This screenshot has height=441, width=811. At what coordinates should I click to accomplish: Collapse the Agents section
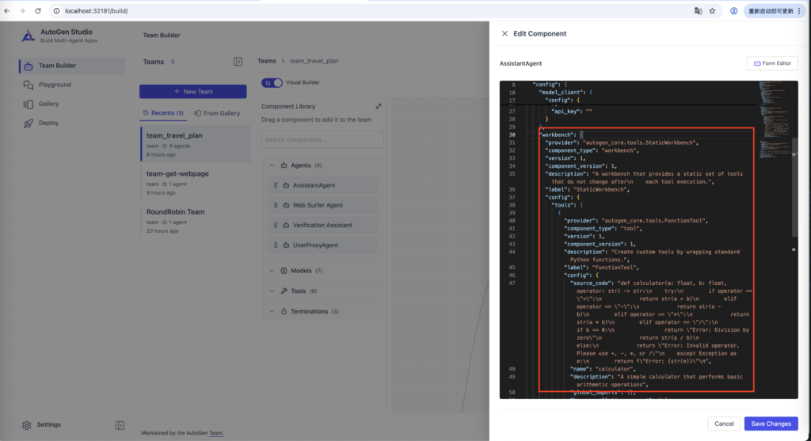tap(272, 165)
